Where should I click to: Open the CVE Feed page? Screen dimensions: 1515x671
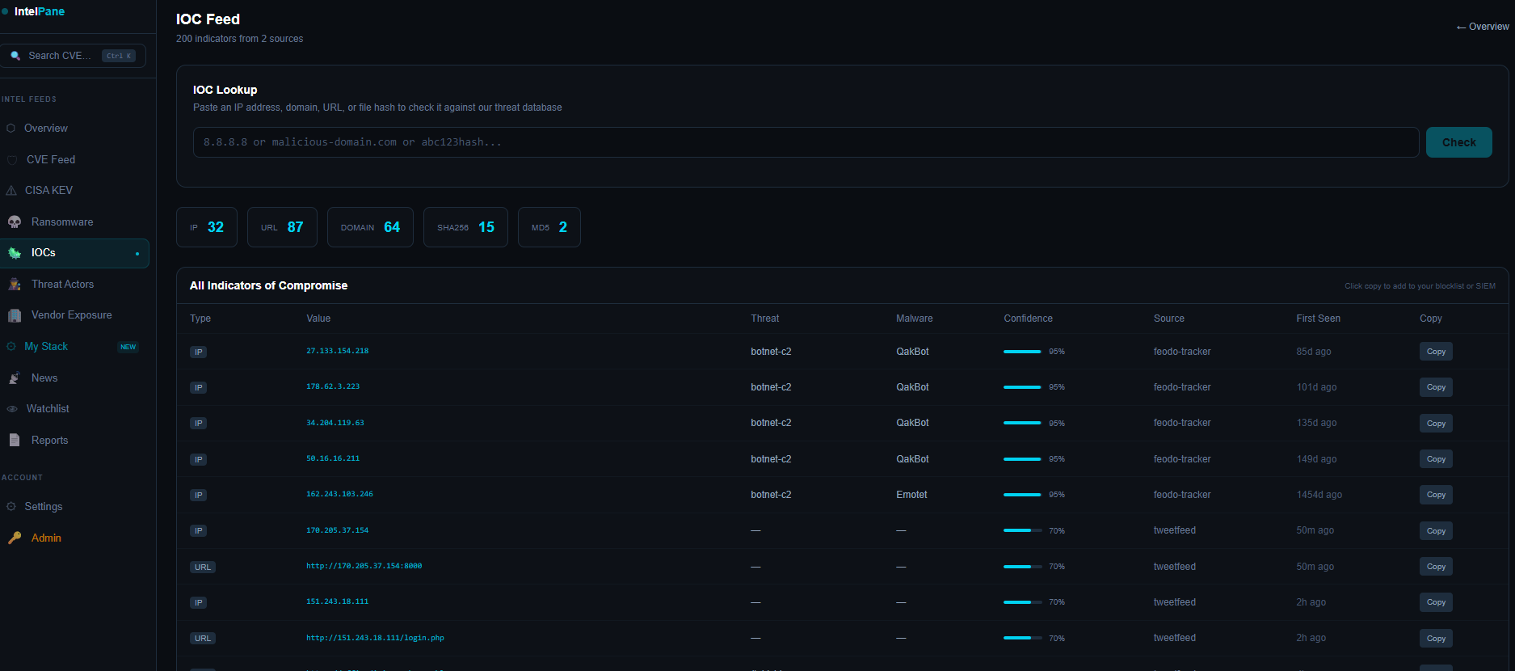(x=74, y=160)
